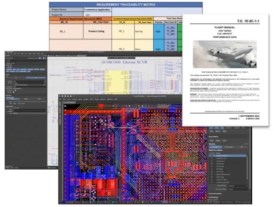Toggle Via Centers snapping checkbox
The image size is (274, 207).
click(x=212, y=172)
